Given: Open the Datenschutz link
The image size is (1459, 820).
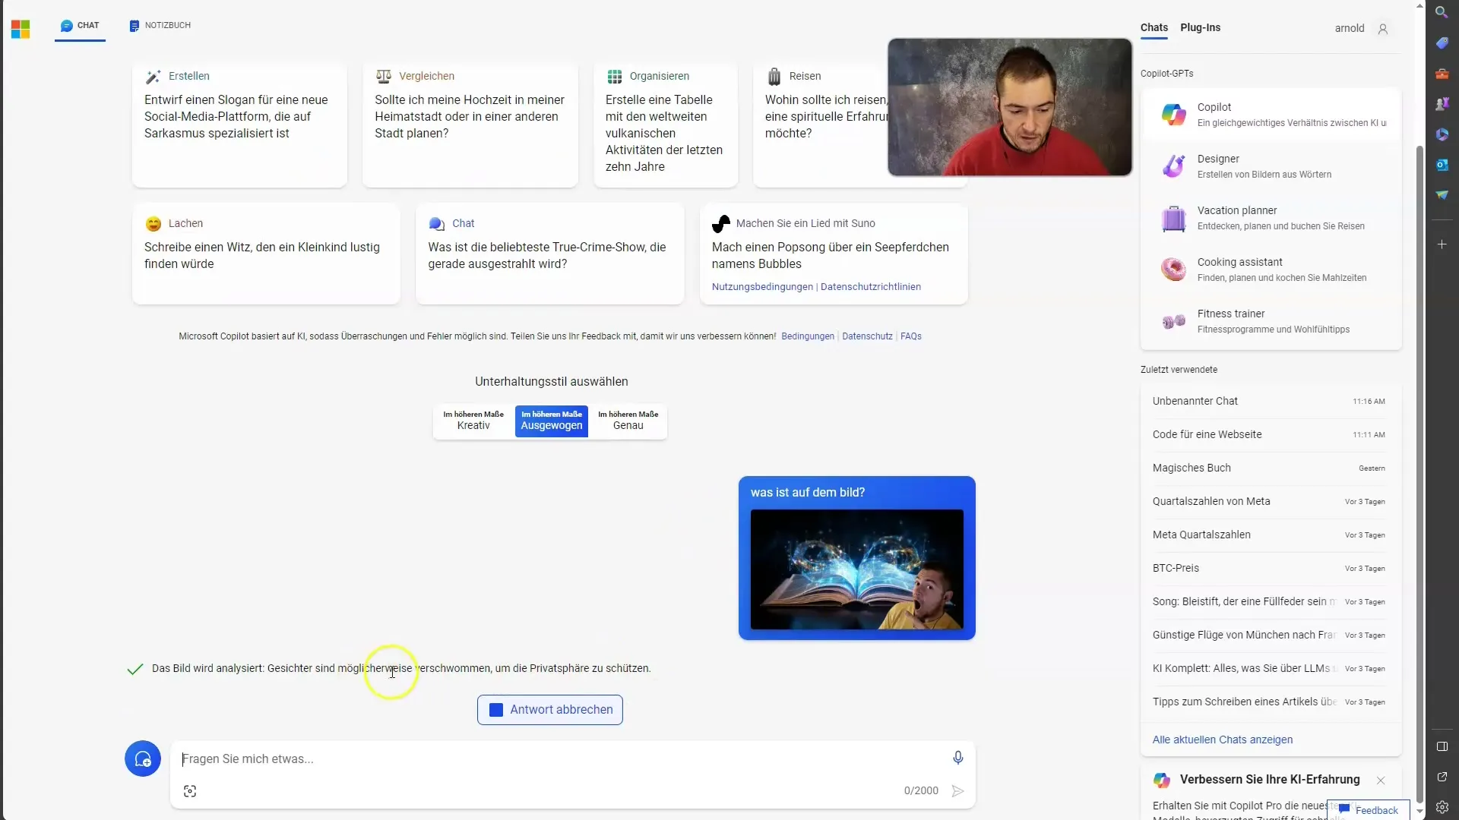Looking at the screenshot, I should [x=866, y=336].
